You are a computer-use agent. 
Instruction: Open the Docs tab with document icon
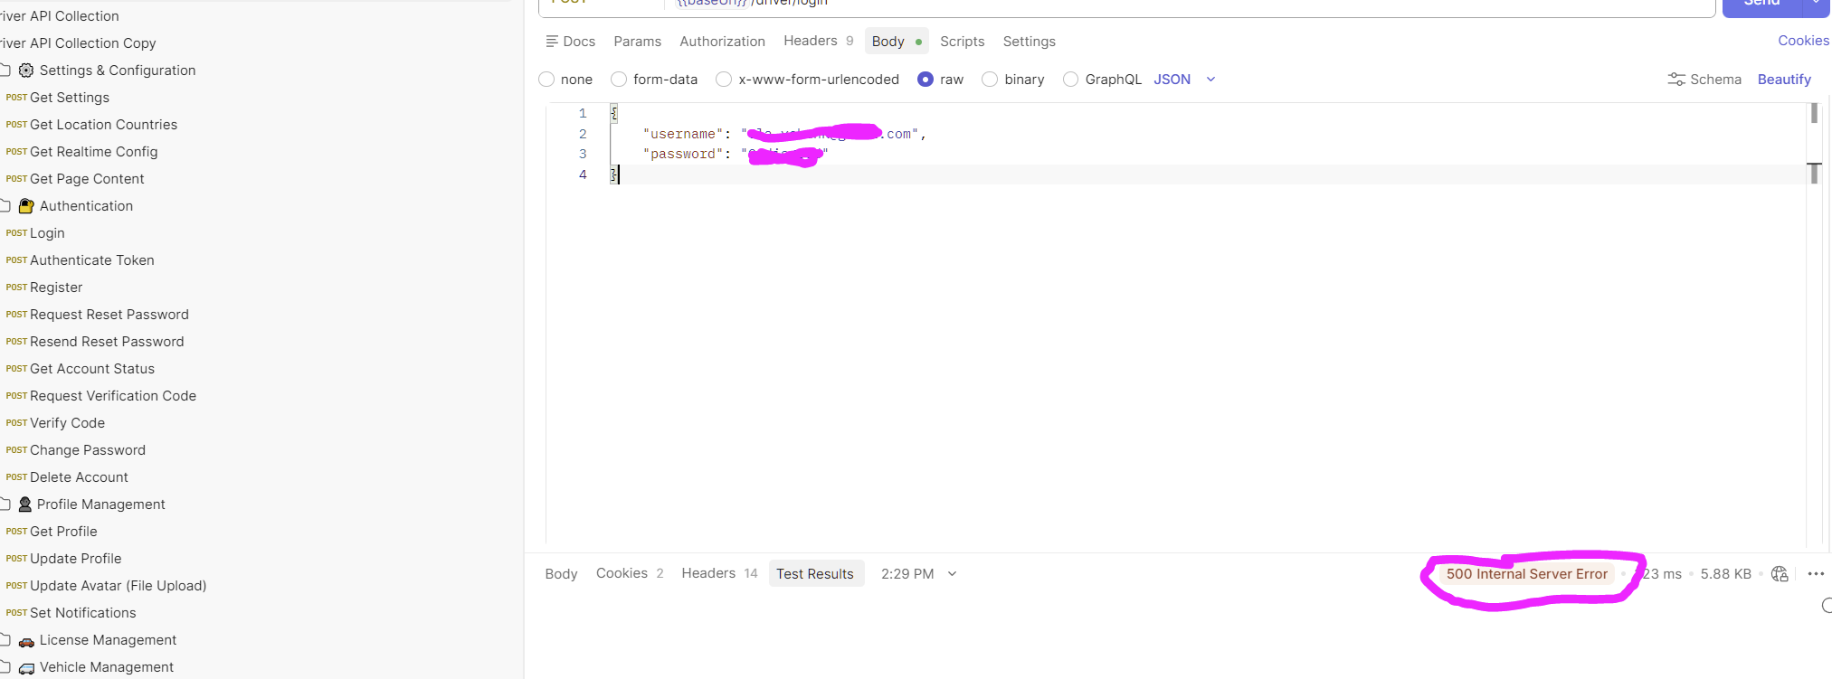coord(570,42)
